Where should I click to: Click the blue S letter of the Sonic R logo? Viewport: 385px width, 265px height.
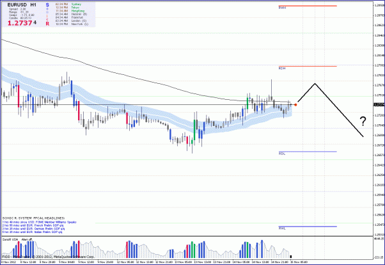47,5
